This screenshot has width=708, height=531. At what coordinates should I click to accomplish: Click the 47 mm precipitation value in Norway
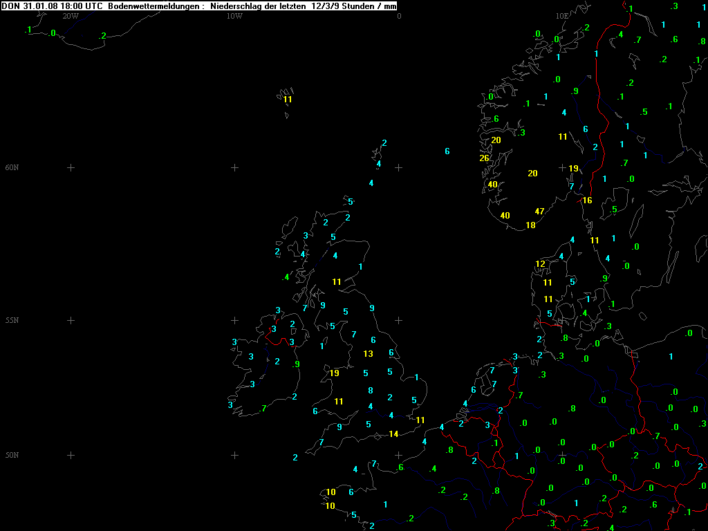click(540, 211)
